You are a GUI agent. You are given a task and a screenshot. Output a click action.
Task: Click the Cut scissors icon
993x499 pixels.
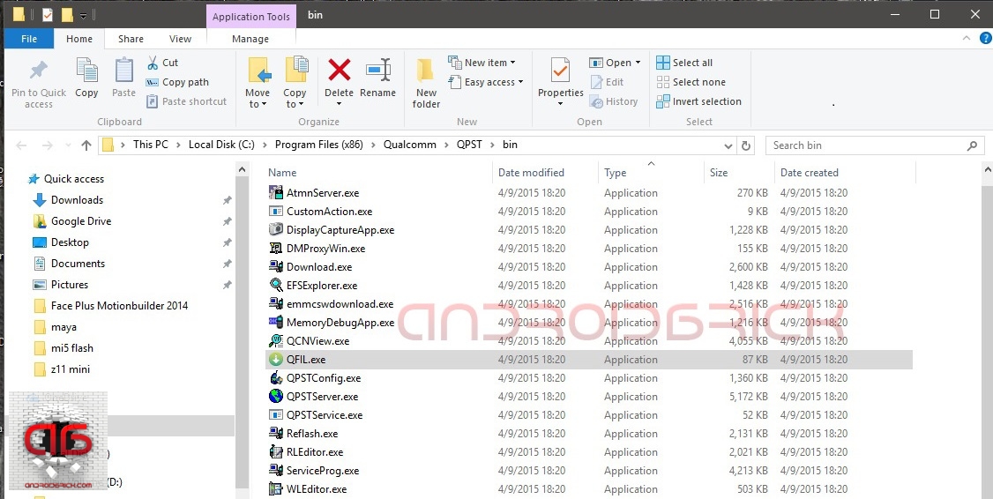152,63
